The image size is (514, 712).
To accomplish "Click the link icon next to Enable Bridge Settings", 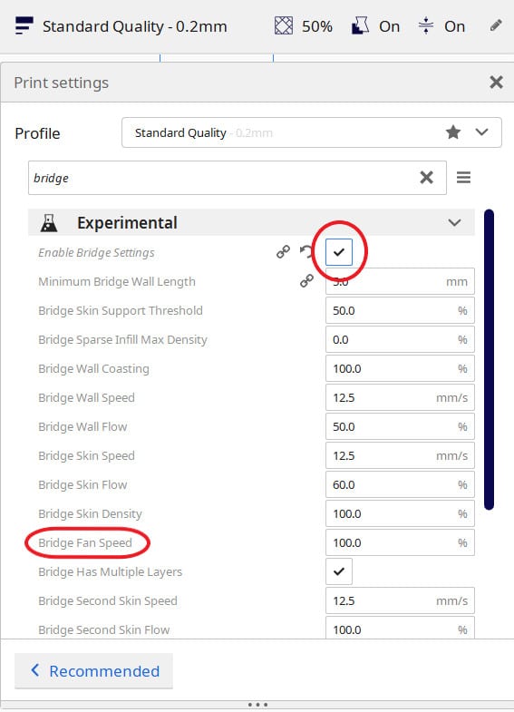I will pos(283,251).
